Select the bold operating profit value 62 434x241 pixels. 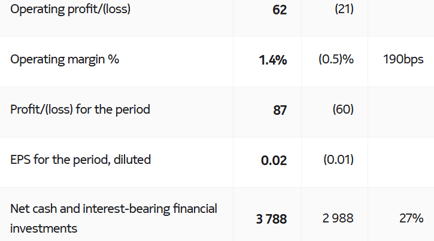coord(279,10)
